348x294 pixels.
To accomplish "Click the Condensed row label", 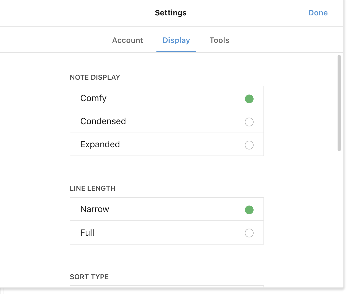I will 103,121.
